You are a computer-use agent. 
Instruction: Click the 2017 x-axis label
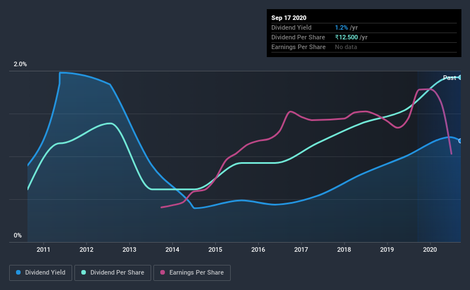click(x=301, y=249)
